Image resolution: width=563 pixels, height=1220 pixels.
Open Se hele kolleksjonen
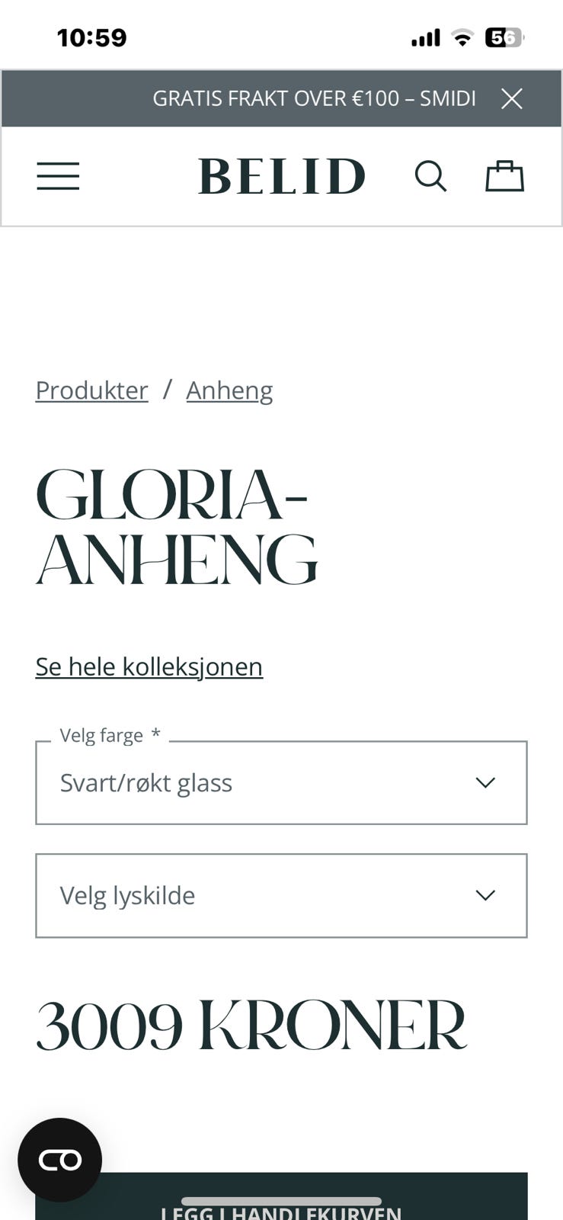click(149, 666)
